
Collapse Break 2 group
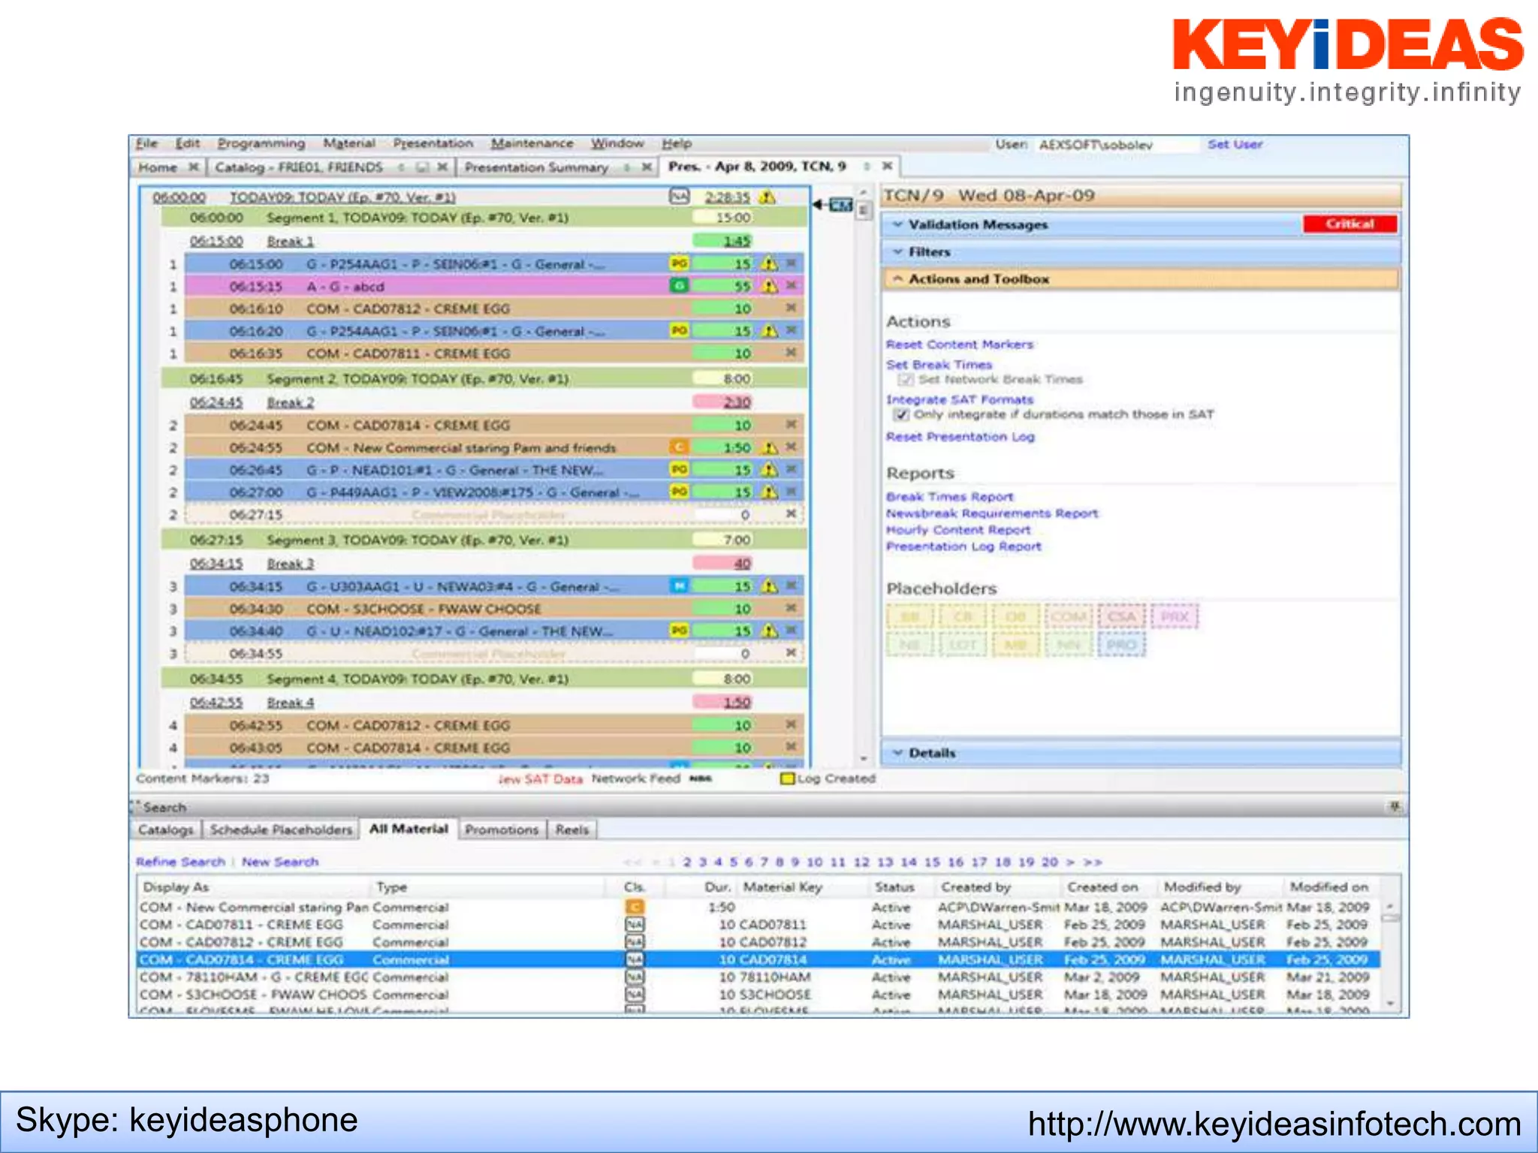(x=290, y=402)
